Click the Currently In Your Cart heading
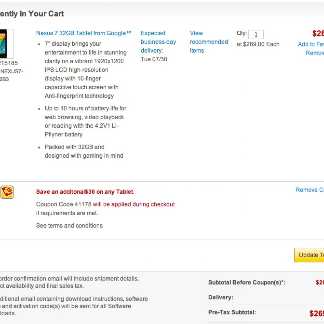The width and height of the screenshot is (324, 324). [32, 14]
